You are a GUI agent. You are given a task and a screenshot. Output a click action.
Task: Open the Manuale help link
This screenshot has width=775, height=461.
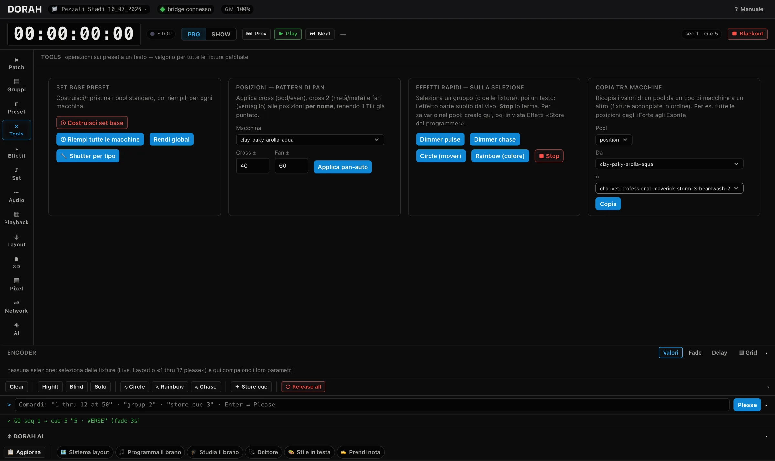coord(749,9)
